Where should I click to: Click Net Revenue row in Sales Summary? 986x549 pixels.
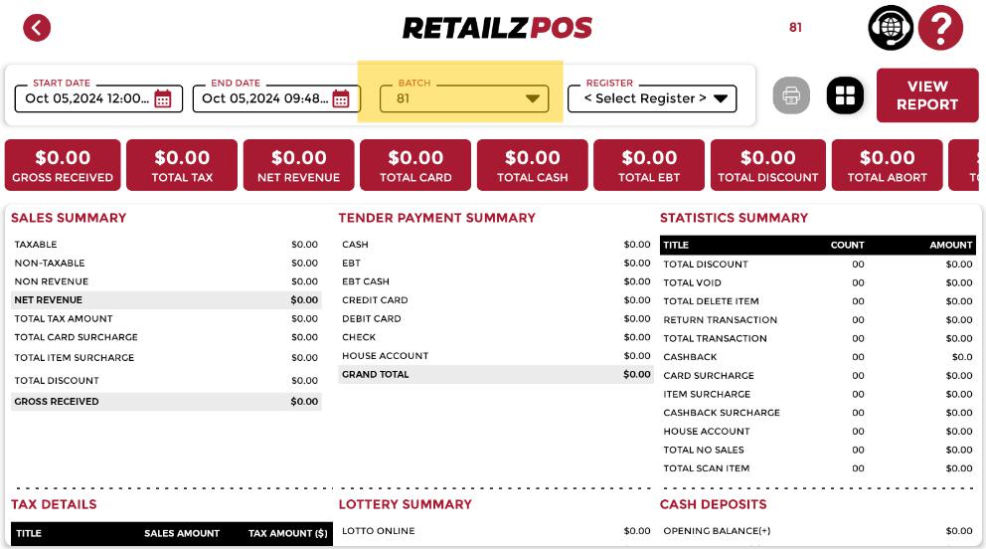pos(166,300)
